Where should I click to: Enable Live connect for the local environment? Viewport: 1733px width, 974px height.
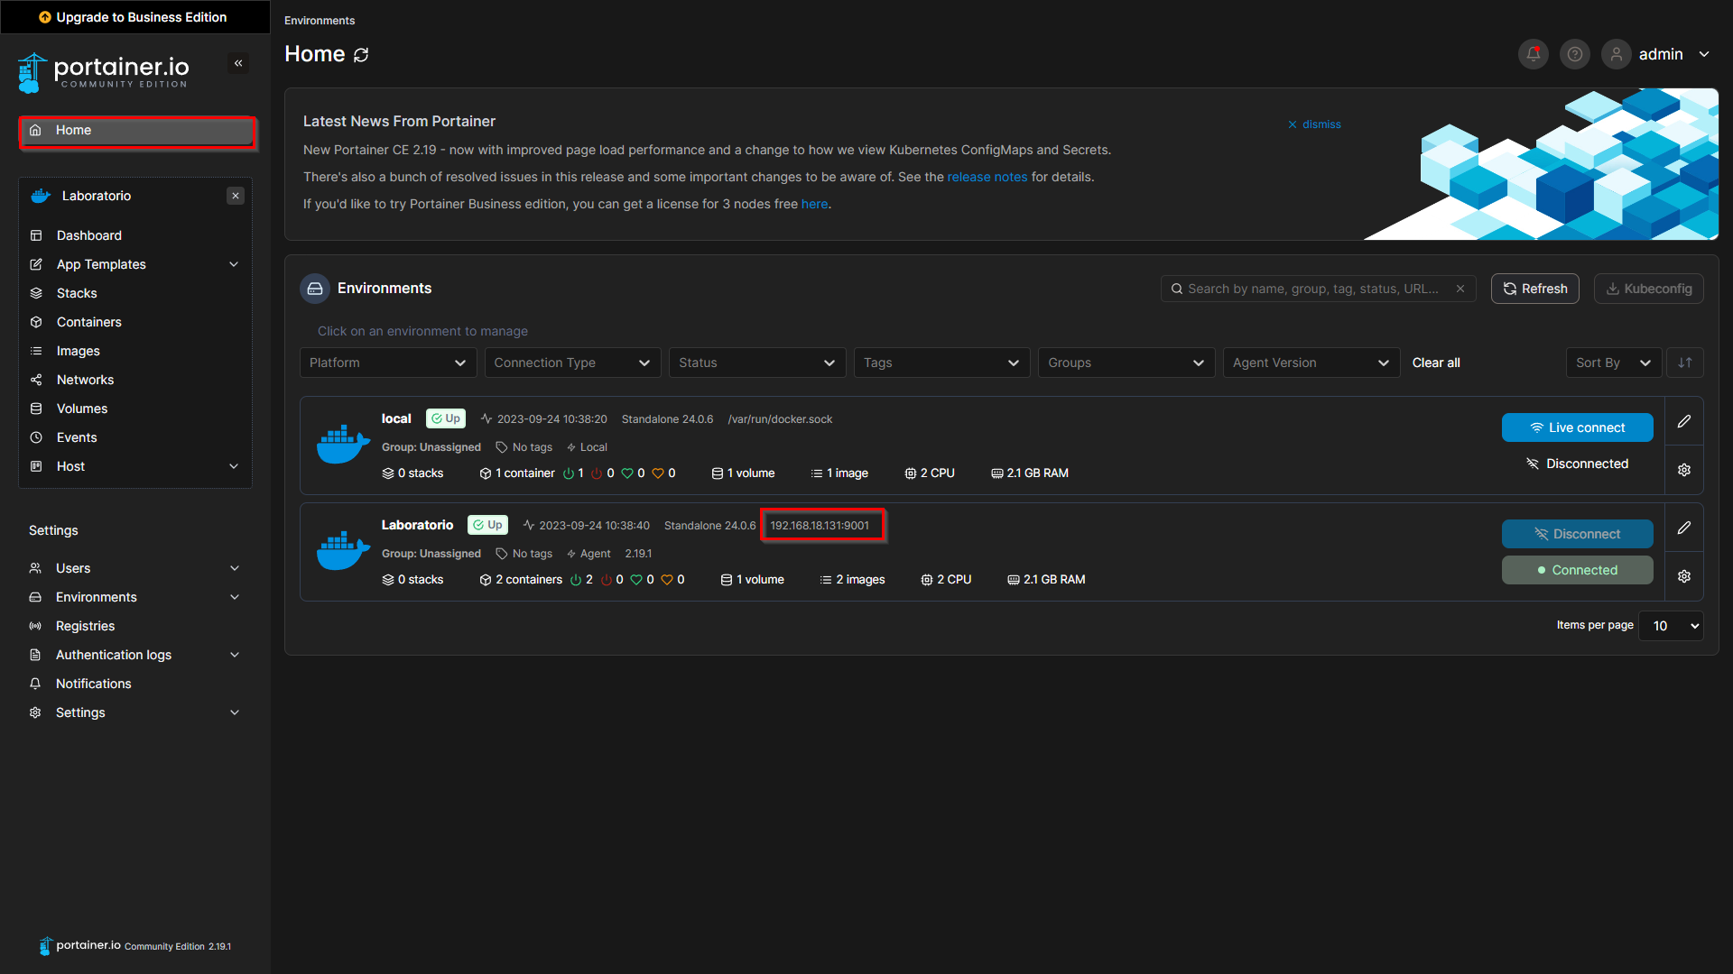(1577, 427)
